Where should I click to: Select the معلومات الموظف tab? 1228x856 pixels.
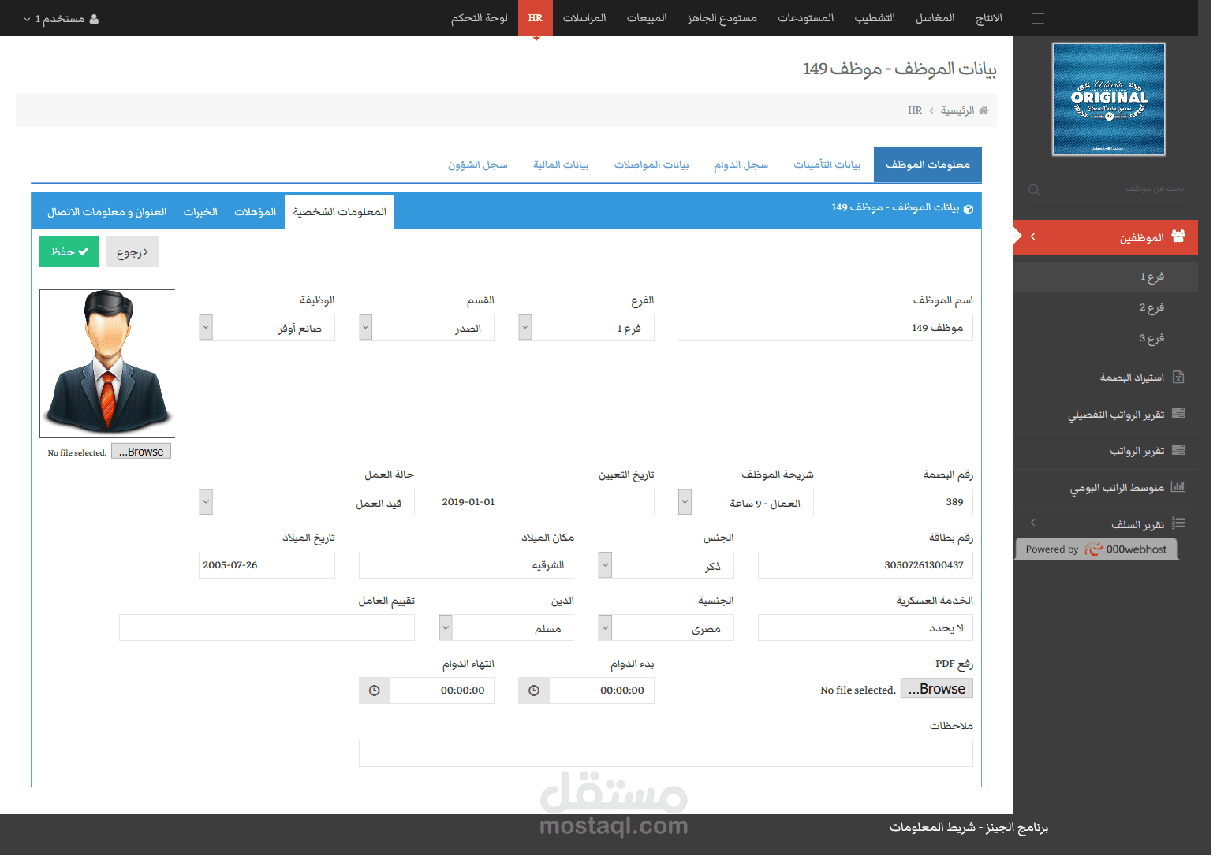[928, 165]
